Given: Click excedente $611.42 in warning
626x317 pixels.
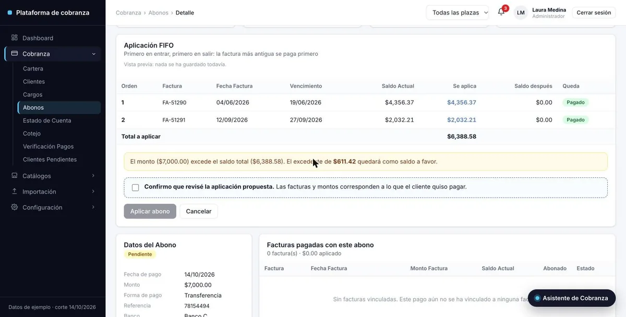Looking at the screenshot, I should point(344,162).
